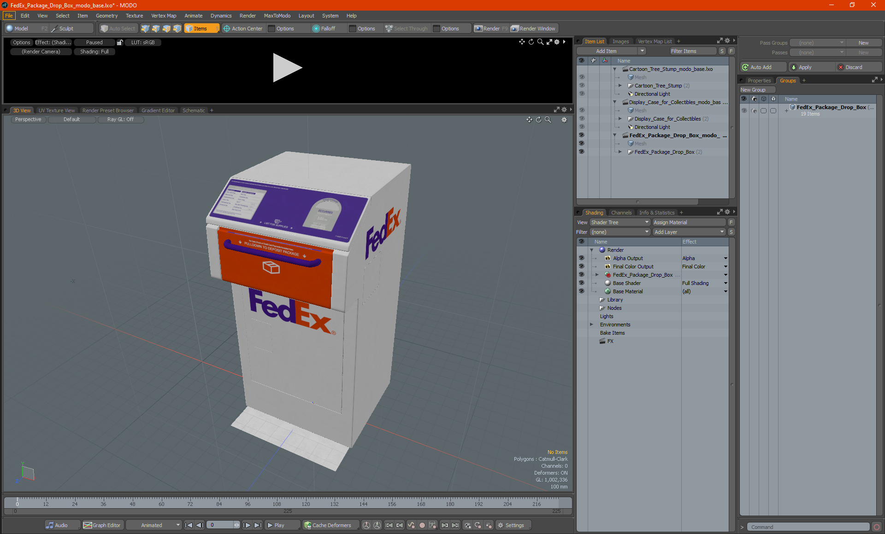Open the Animated keying mode dropdown

pyautogui.click(x=154, y=525)
